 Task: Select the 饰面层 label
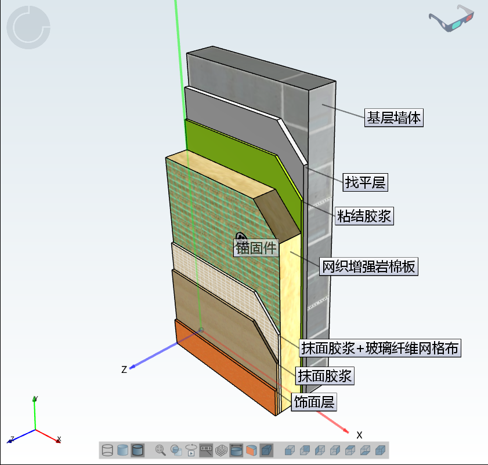(x=314, y=402)
